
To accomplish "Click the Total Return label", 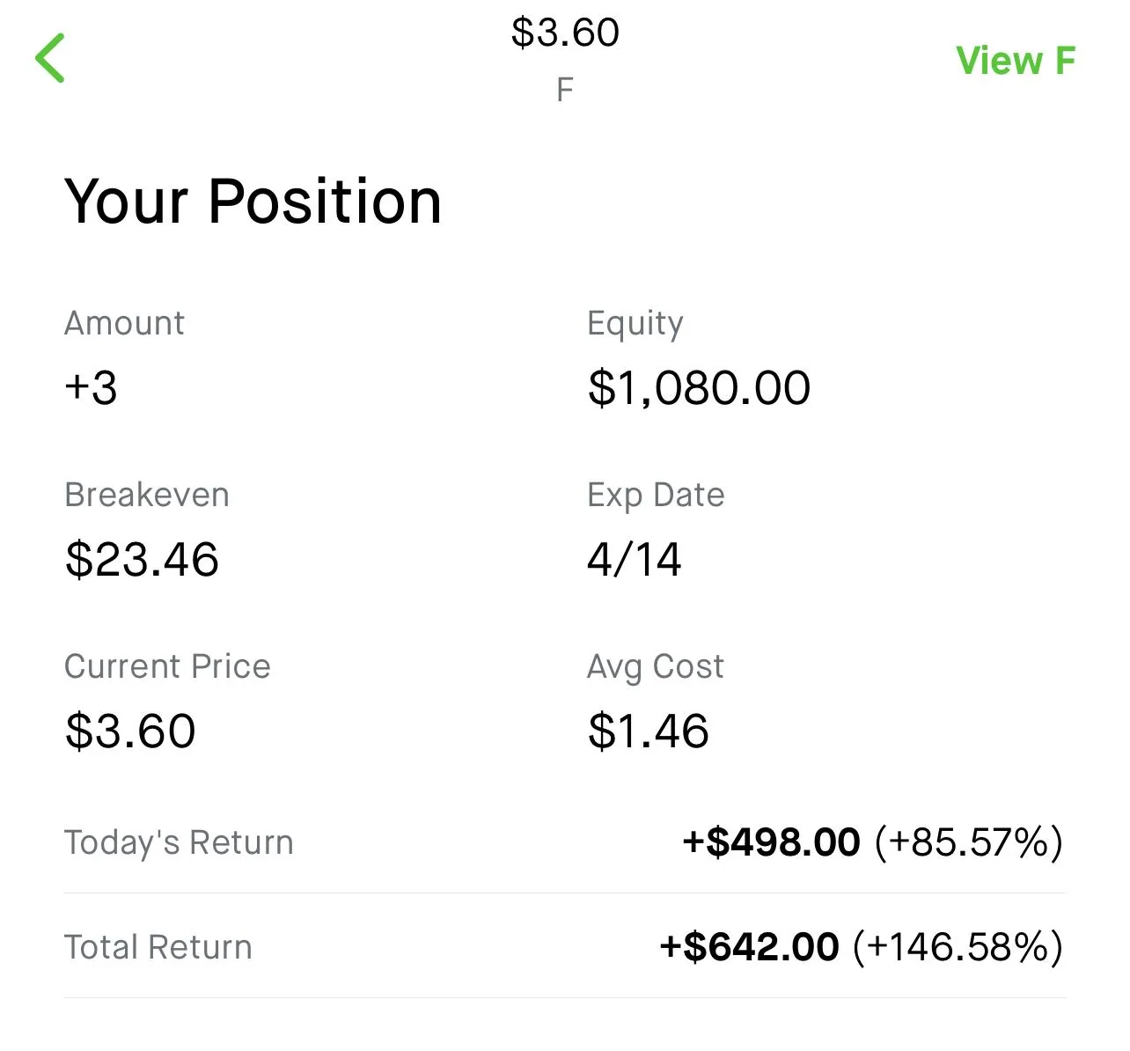I will (158, 947).
